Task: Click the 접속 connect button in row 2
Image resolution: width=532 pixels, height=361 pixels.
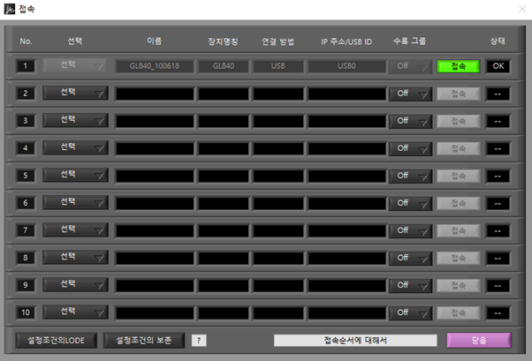Action: [459, 94]
